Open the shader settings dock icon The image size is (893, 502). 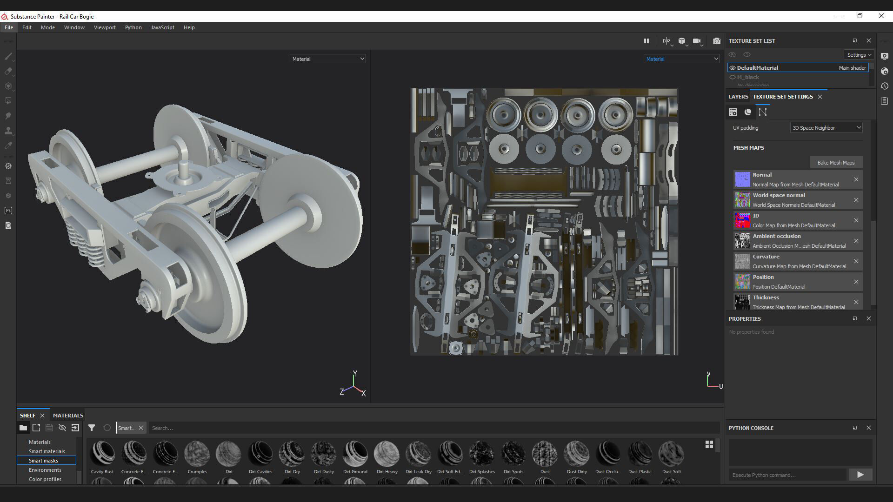(884, 71)
